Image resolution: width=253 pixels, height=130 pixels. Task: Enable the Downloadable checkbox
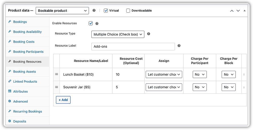128,11
